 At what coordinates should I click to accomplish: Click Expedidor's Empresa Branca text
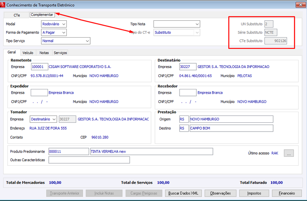coord(61,92)
